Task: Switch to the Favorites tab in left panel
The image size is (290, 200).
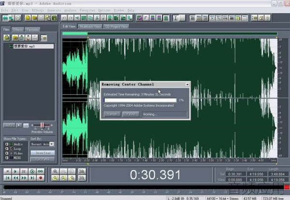Action: click(x=32, y=29)
